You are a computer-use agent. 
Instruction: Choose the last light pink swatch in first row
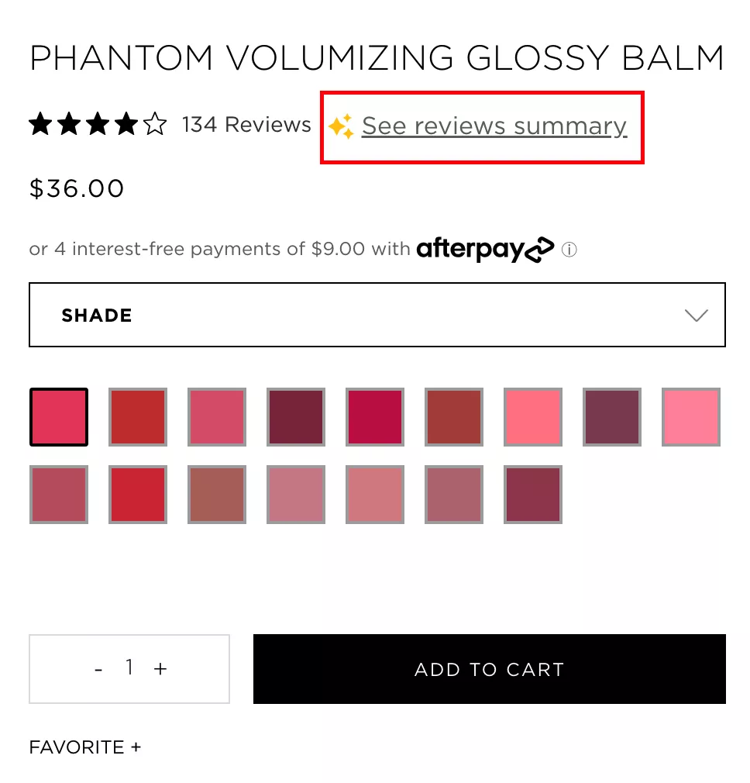click(x=691, y=417)
